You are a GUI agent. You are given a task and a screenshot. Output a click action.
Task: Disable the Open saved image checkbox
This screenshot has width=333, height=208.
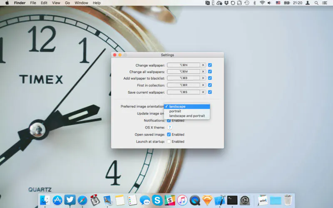pyautogui.click(x=169, y=134)
